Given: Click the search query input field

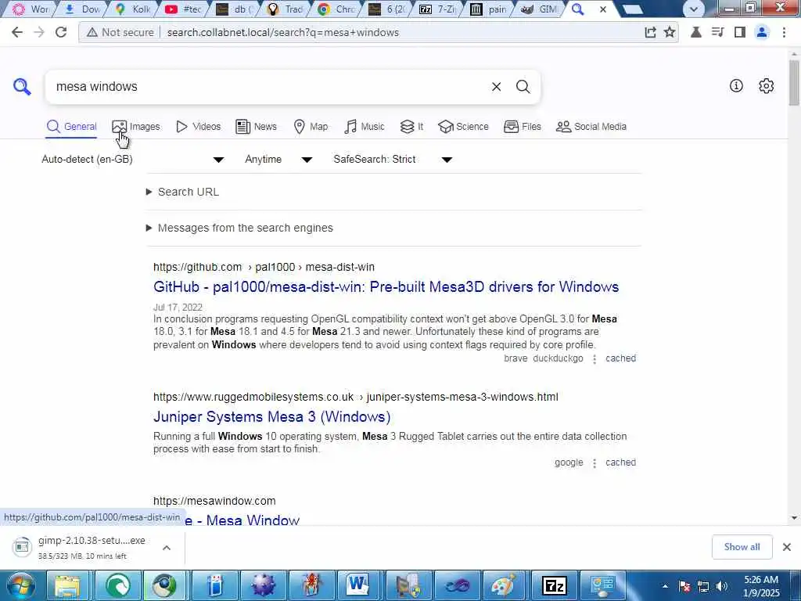Looking at the screenshot, I should tap(268, 87).
